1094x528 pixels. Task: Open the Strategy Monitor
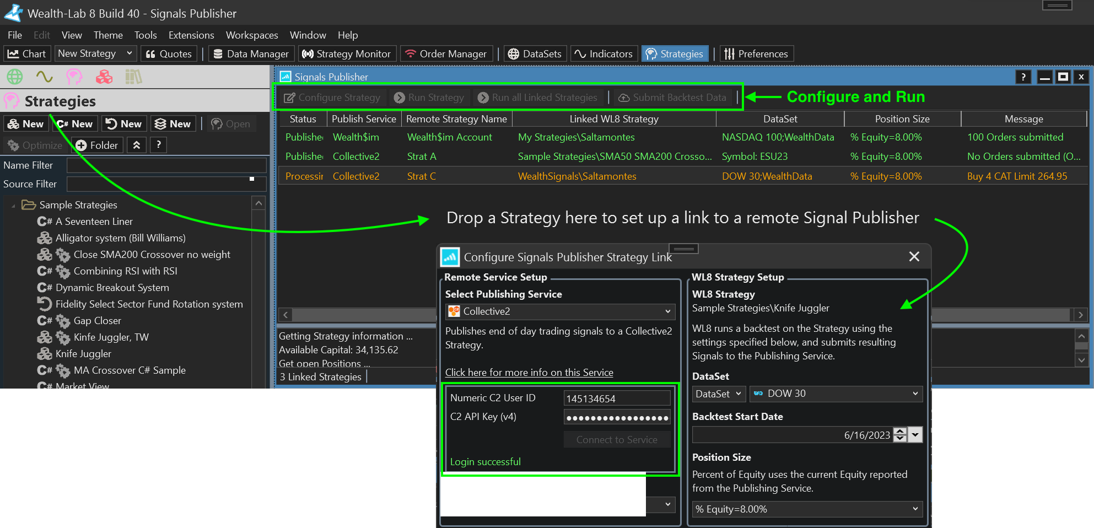tap(347, 54)
